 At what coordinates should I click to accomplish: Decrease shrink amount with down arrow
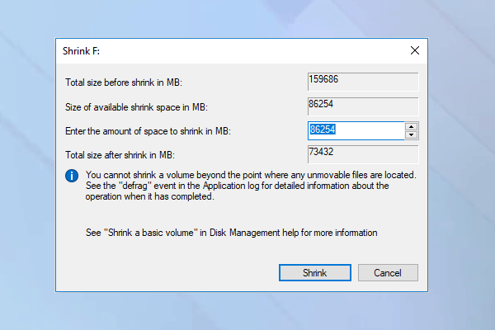coord(411,134)
